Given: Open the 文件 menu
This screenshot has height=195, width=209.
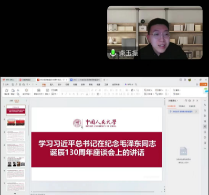Looking at the screenshot, I should [6, 85].
